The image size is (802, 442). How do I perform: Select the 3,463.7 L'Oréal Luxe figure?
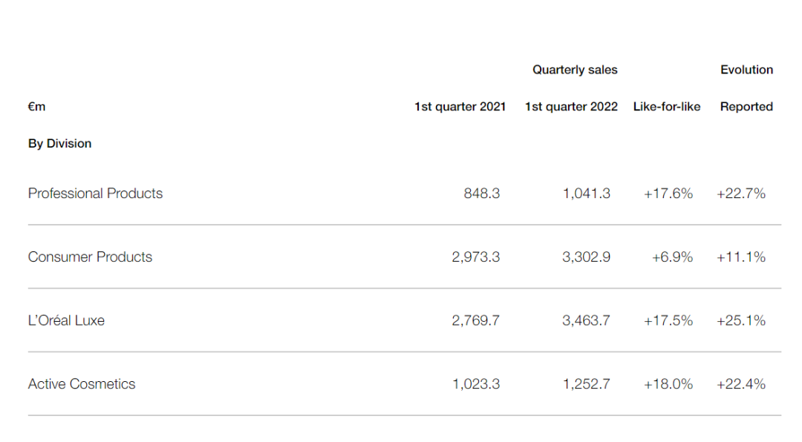click(x=586, y=321)
